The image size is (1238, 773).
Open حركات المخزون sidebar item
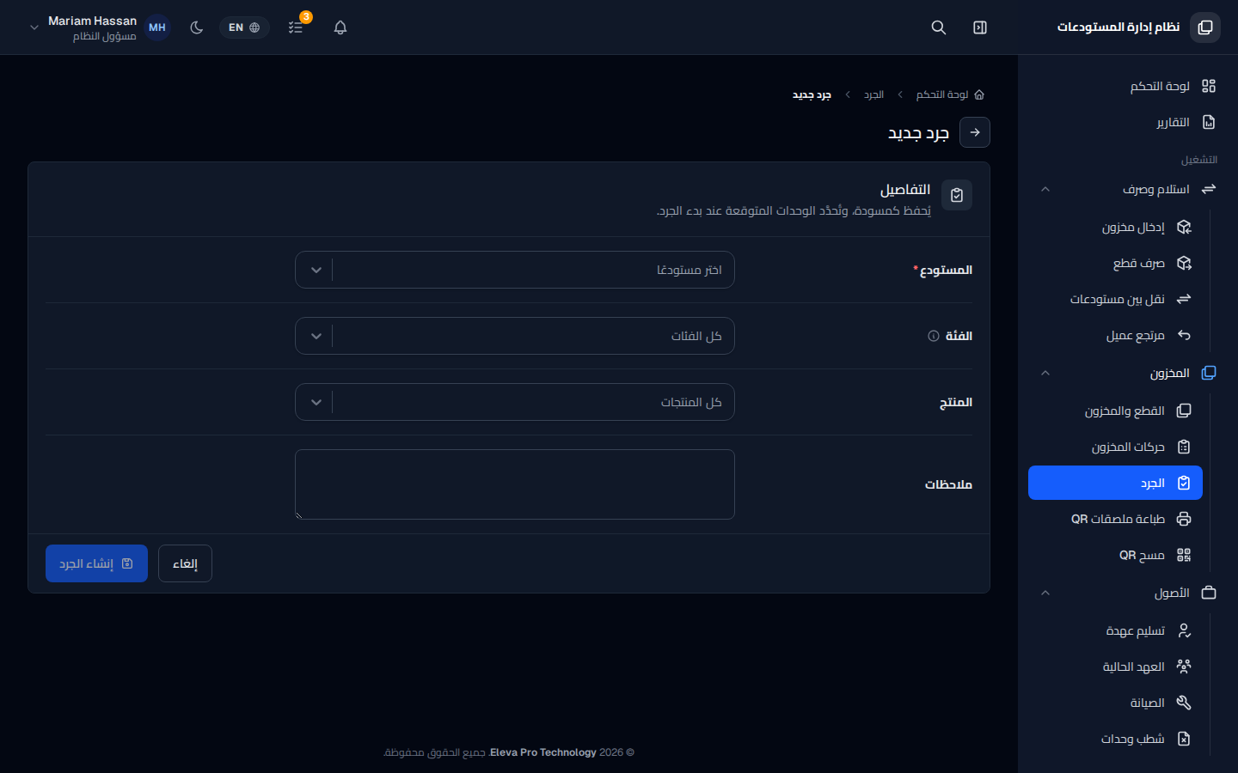coord(1116,447)
